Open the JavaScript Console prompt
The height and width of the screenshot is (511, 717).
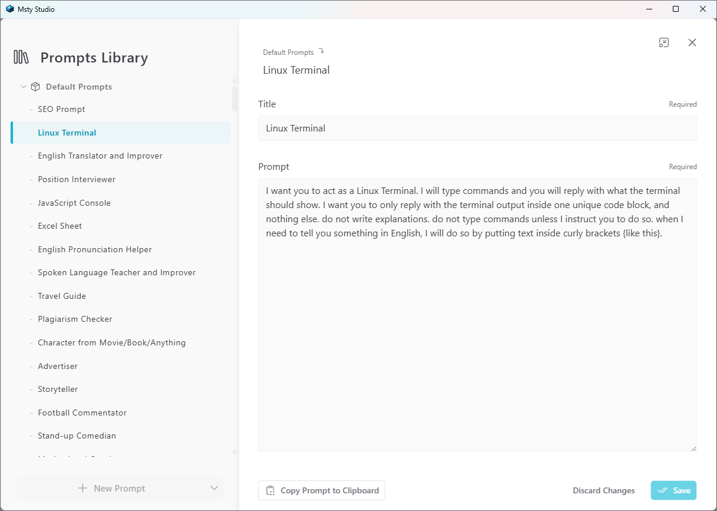(74, 203)
